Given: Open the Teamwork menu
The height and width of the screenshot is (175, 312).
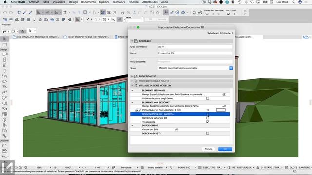Looking at the screenshot, I should pyautogui.click(x=118, y=2).
